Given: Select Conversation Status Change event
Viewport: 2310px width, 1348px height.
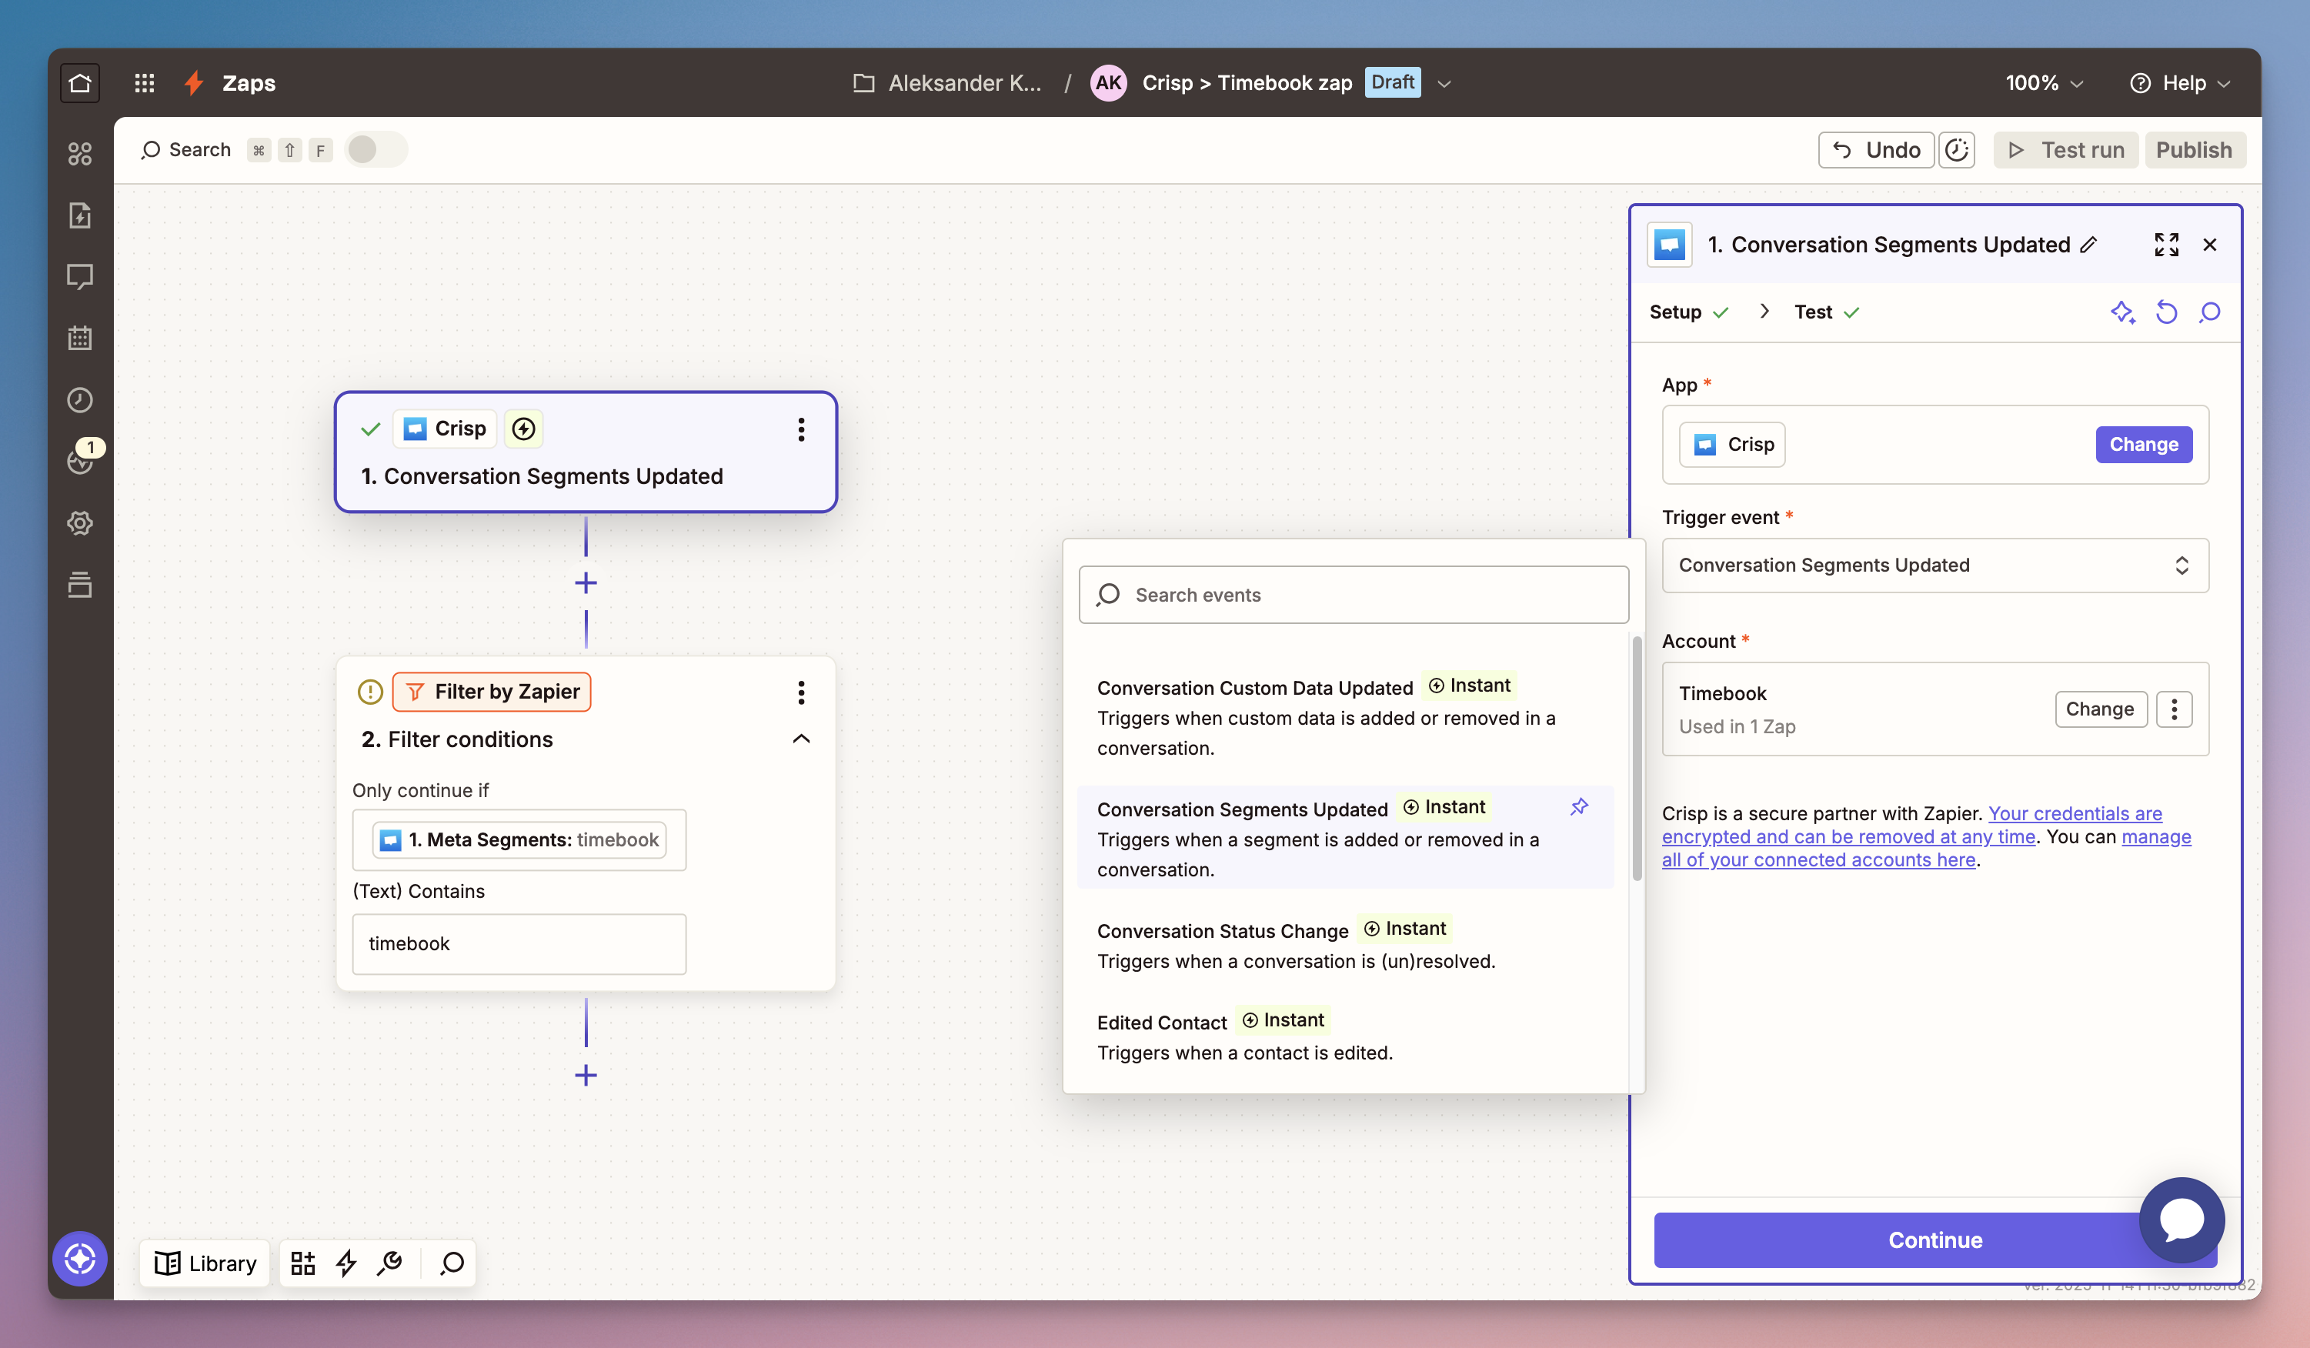Looking at the screenshot, I should click(x=1222, y=931).
